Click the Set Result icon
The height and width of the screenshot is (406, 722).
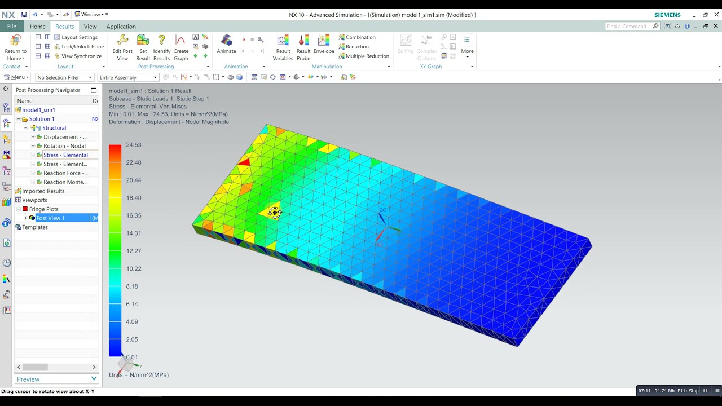143,41
